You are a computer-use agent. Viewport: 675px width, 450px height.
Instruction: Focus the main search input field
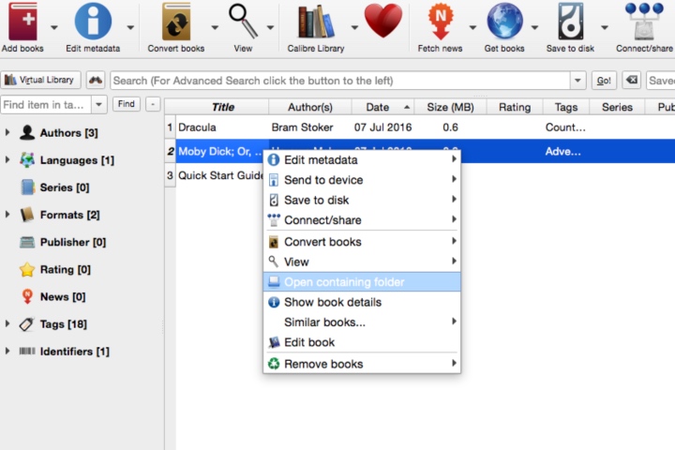point(340,81)
